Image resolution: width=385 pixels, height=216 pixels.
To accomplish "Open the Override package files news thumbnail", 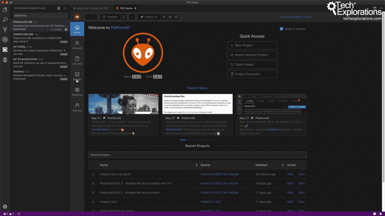I will click(197, 104).
